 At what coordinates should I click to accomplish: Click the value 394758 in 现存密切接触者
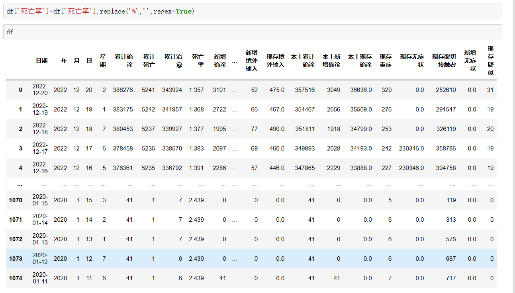coord(446,168)
